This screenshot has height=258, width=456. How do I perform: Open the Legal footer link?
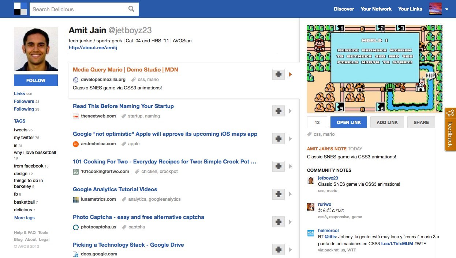(44, 239)
